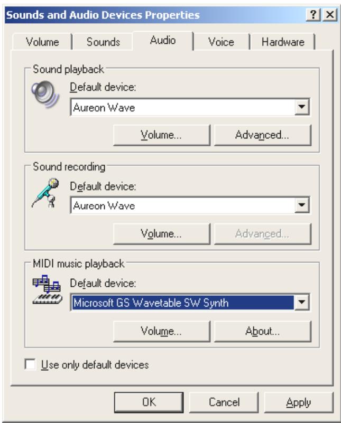Confirm with the OK button
The image size is (341, 423).
pyautogui.click(x=149, y=402)
